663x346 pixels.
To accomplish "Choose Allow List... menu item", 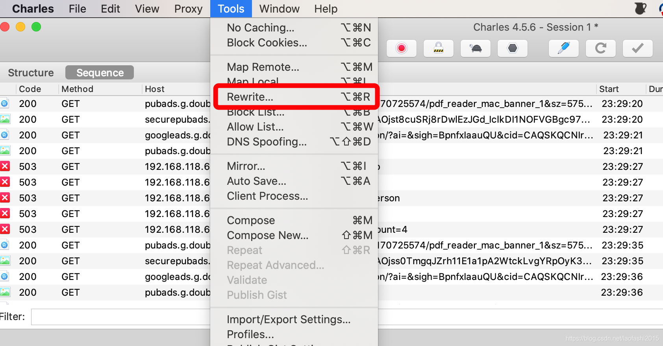I will pos(294,127).
